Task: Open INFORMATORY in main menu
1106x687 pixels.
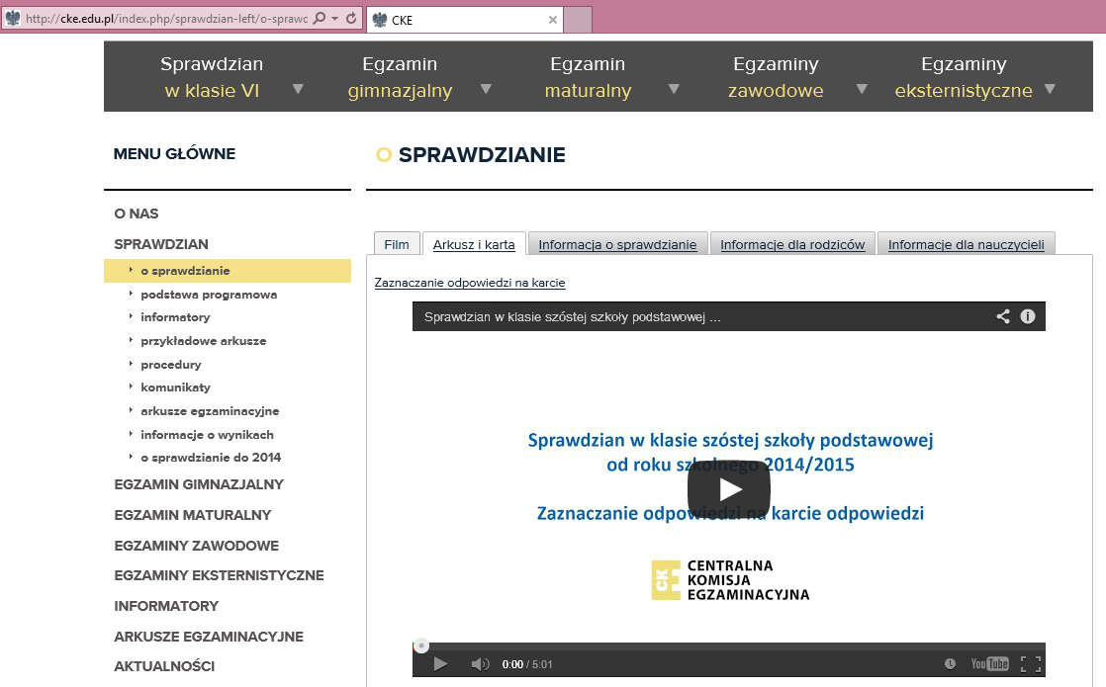Action: (x=166, y=606)
